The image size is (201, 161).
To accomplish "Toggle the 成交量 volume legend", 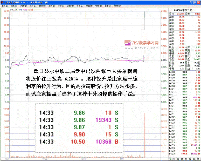I will [30, 10].
